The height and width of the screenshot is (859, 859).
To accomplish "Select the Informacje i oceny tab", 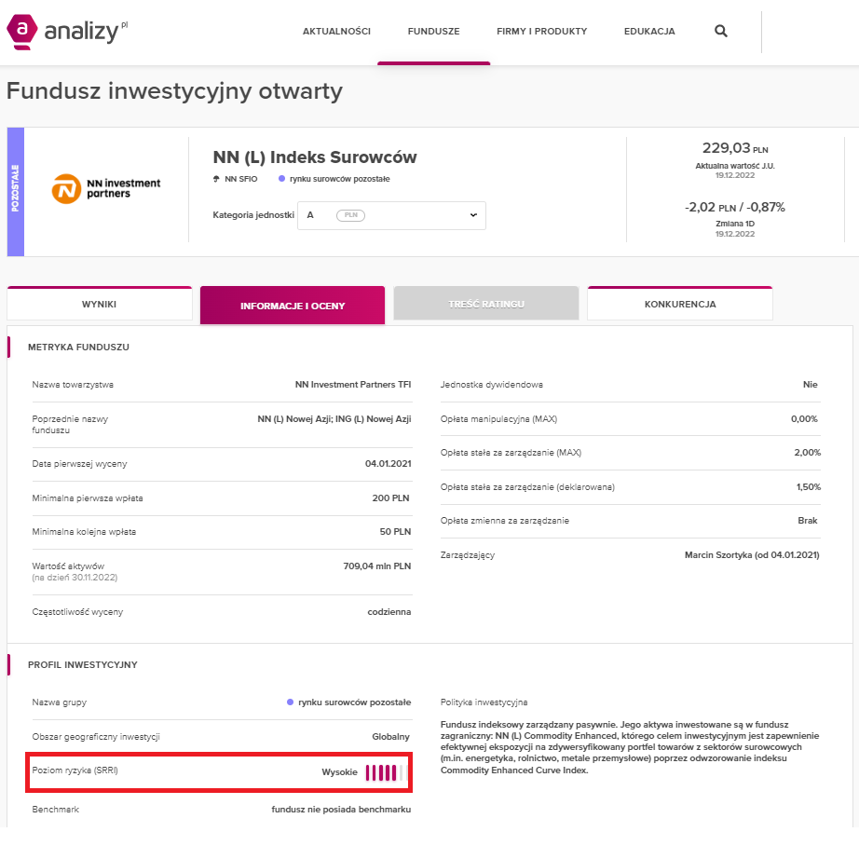I will tap(293, 306).
